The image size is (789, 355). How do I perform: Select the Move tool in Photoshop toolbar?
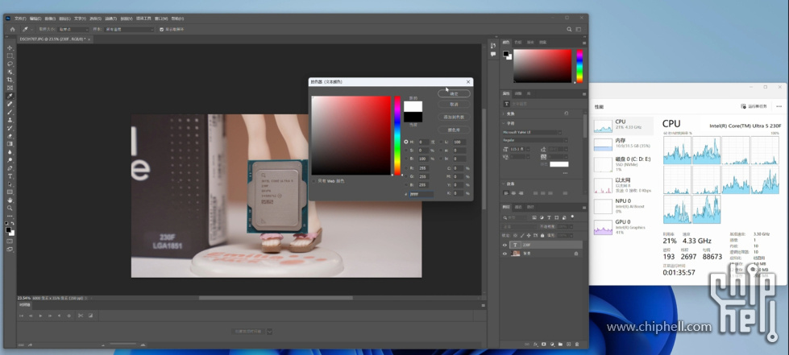coord(10,47)
